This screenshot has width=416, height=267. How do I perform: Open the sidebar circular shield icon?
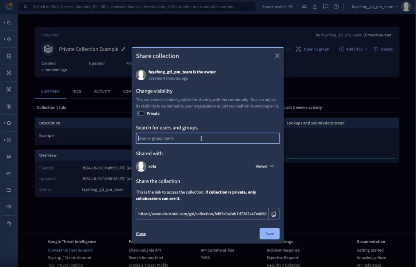click(9, 106)
